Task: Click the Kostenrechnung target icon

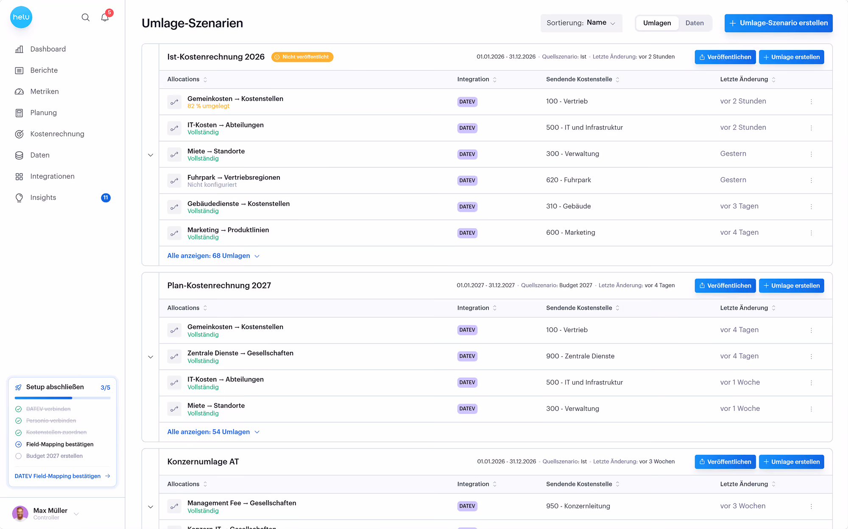Action: pyautogui.click(x=19, y=134)
